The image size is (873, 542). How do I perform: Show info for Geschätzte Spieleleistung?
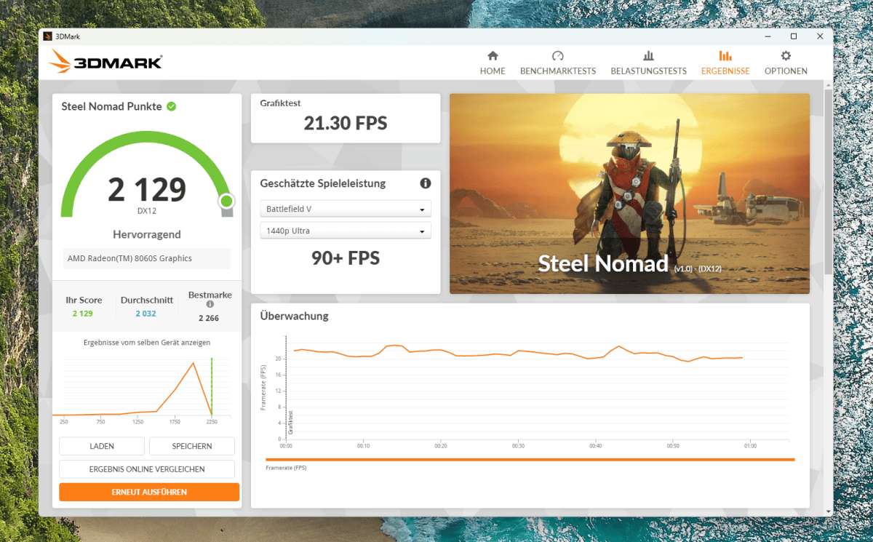[425, 183]
